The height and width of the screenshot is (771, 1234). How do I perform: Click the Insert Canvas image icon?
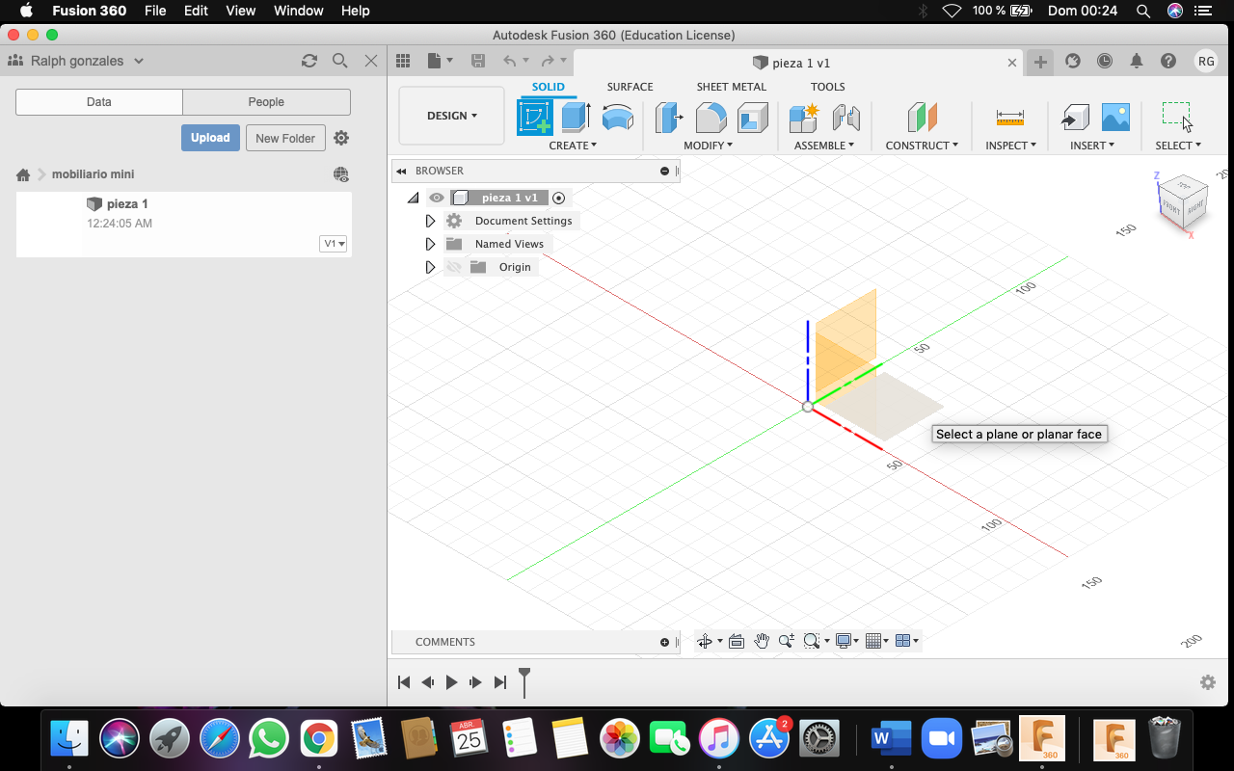1115,118
